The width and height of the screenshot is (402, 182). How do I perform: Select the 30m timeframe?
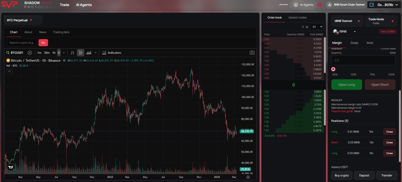click(x=47, y=53)
